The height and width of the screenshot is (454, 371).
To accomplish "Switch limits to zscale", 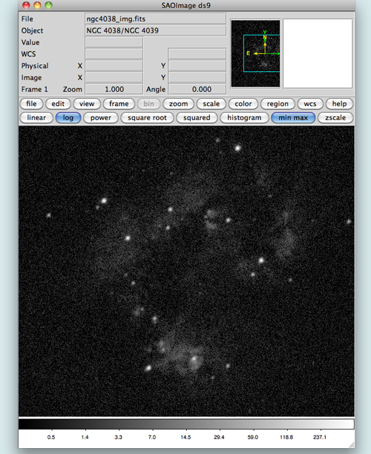I will click(x=335, y=117).
